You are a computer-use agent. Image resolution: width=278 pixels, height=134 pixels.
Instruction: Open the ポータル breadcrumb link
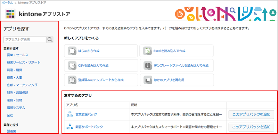(7, 3)
